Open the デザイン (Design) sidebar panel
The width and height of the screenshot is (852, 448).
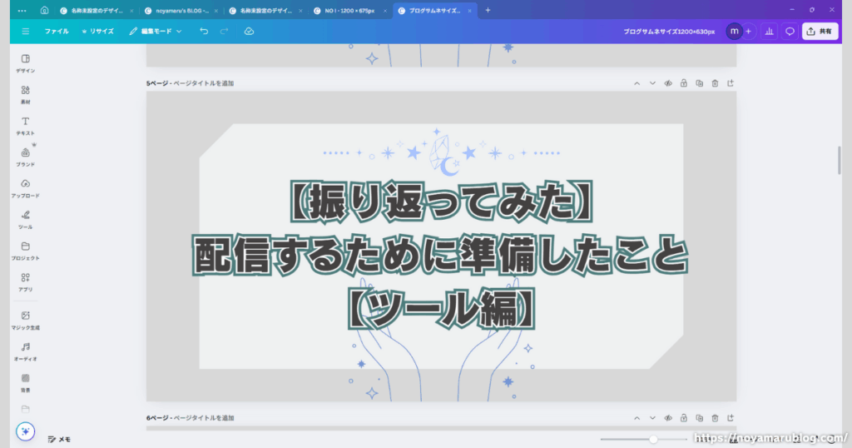25,62
